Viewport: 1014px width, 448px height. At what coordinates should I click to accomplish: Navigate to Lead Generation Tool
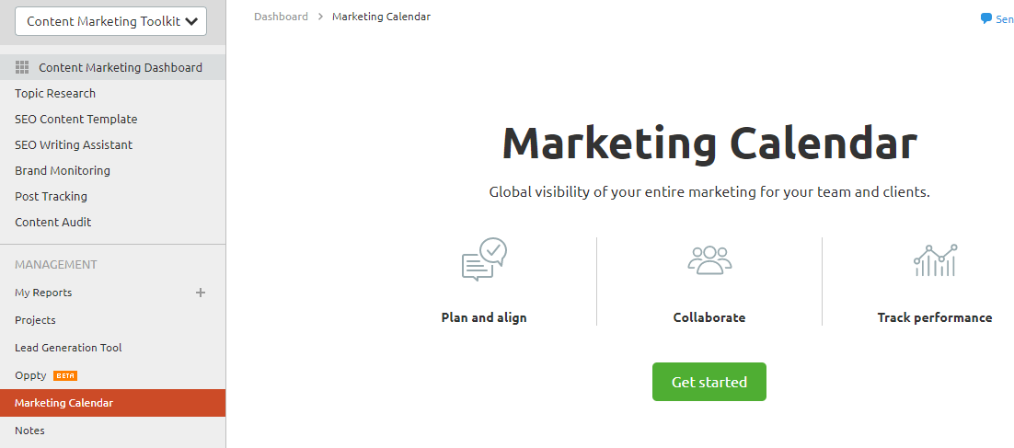coord(68,348)
